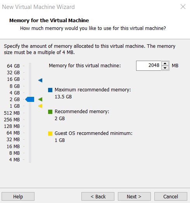
Task: Return to the previous step with Back
Action: (x=98, y=196)
